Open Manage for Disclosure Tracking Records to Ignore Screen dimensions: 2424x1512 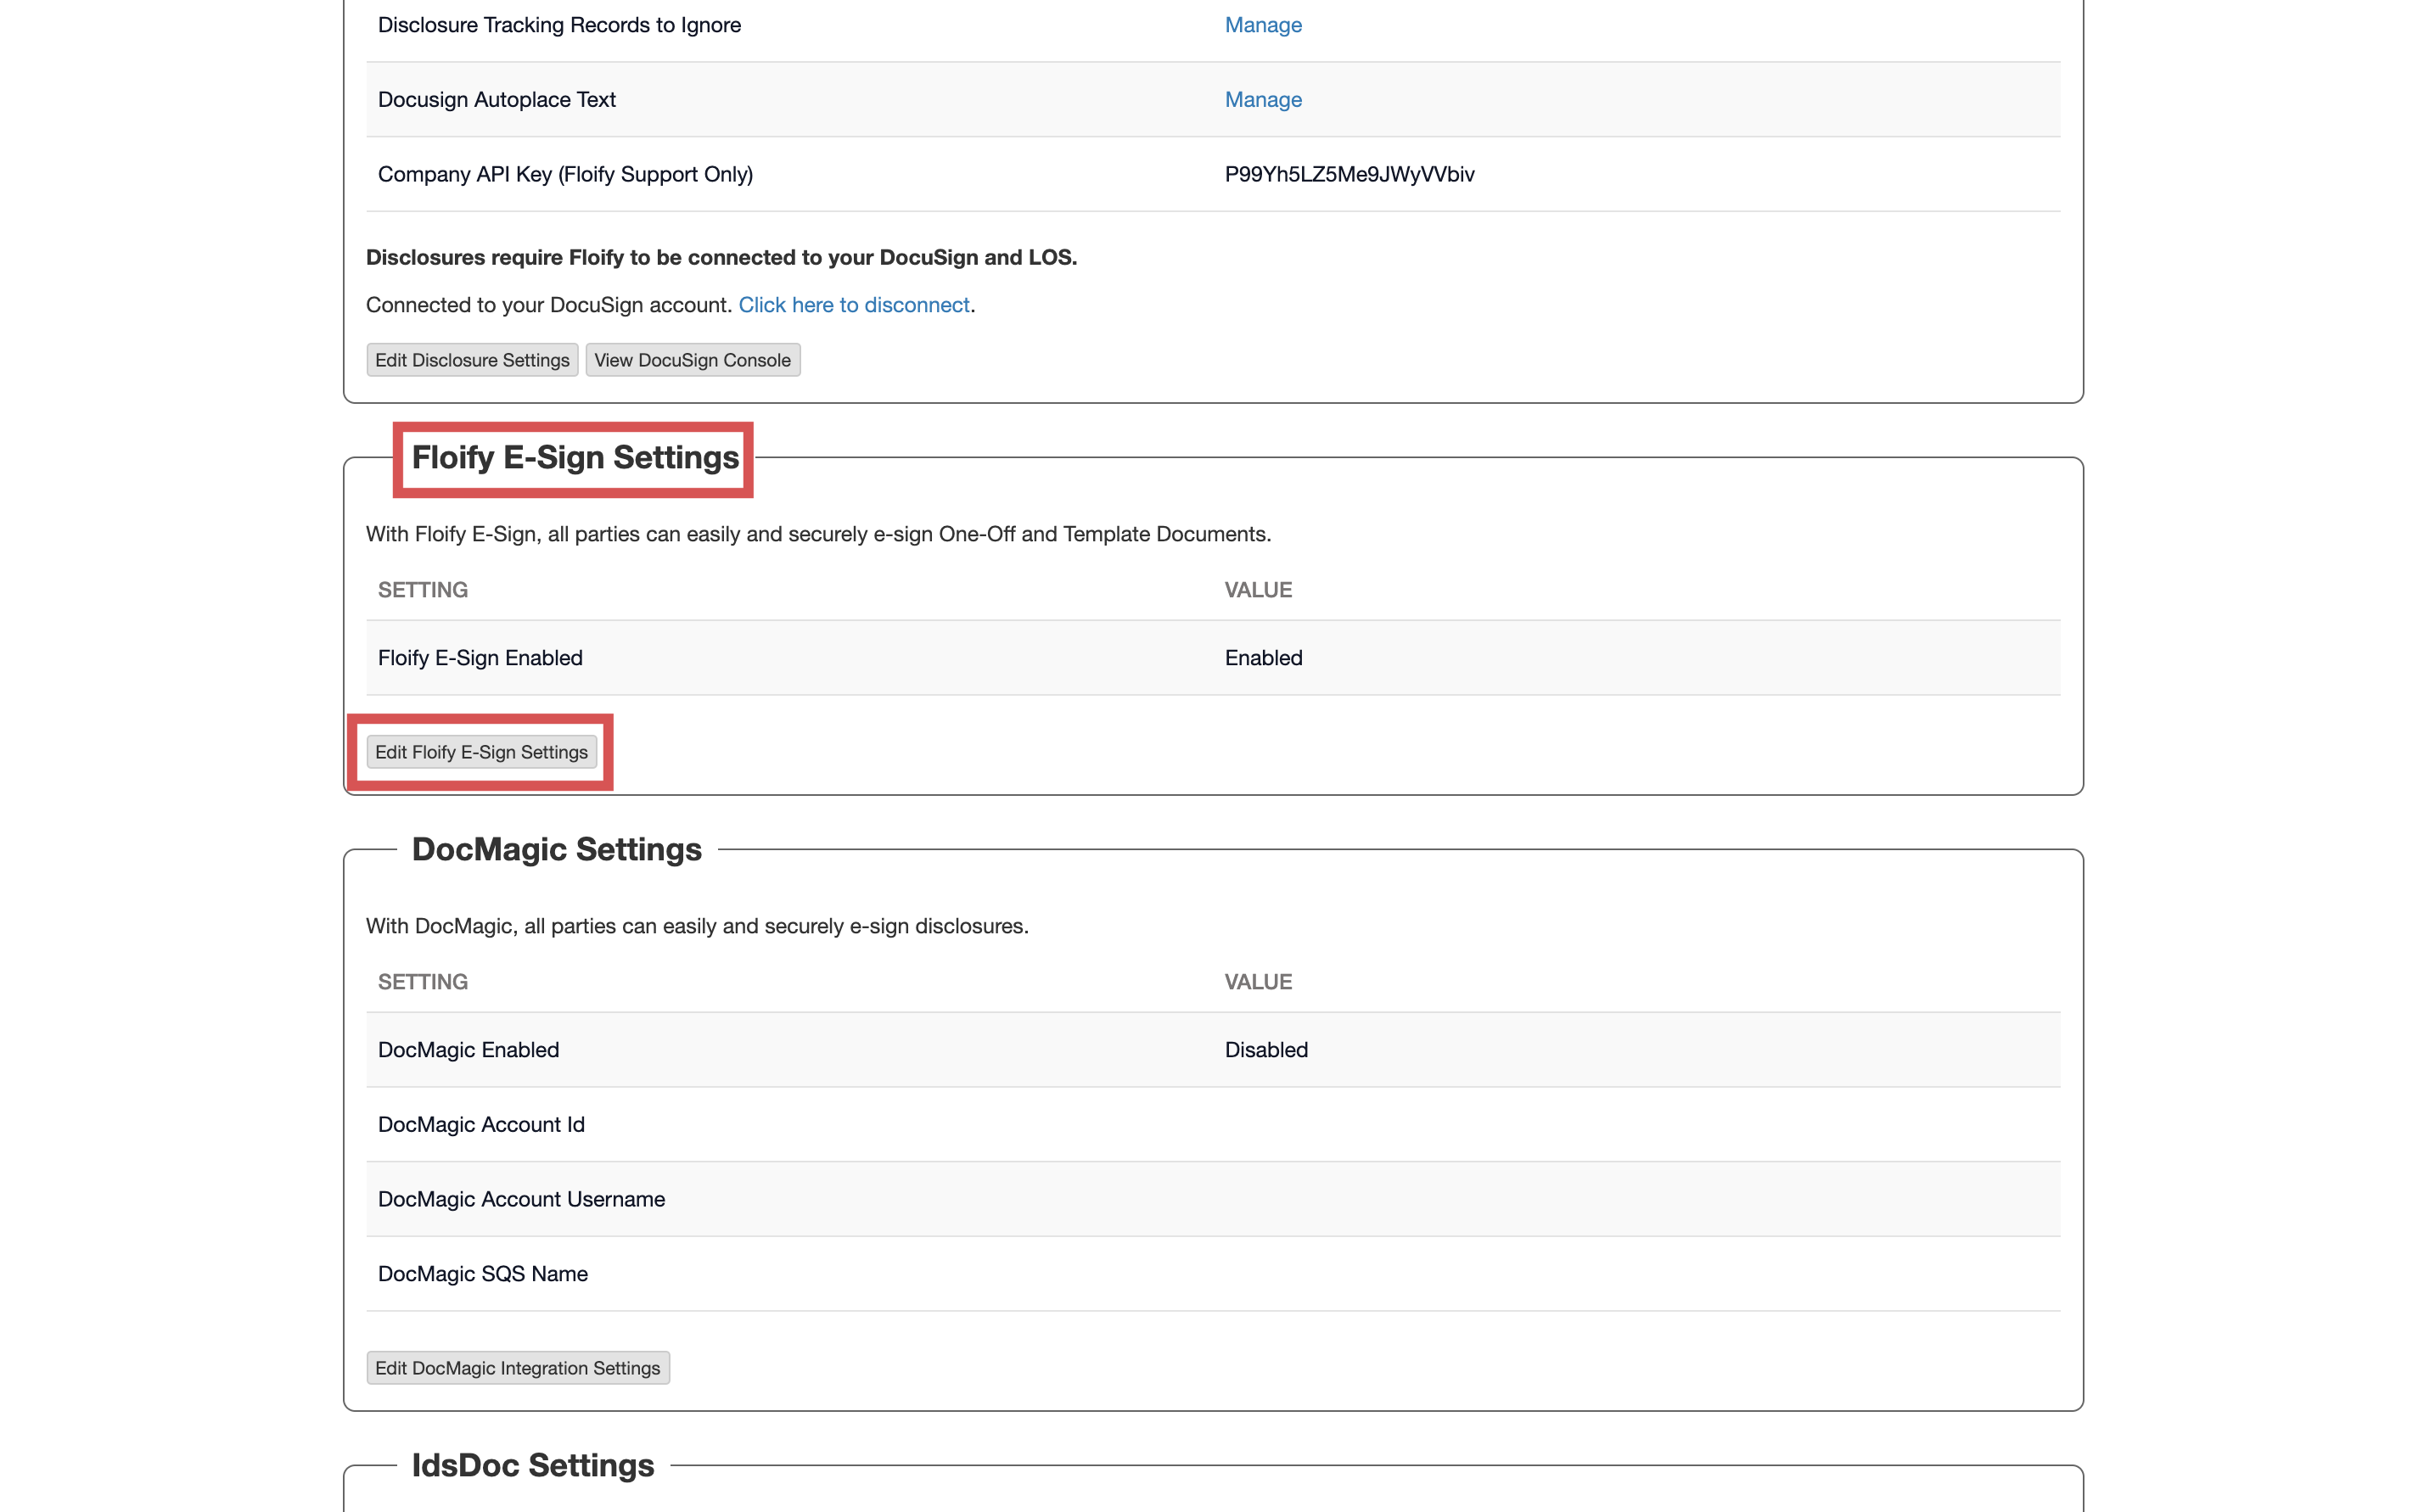pyautogui.click(x=1262, y=24)
